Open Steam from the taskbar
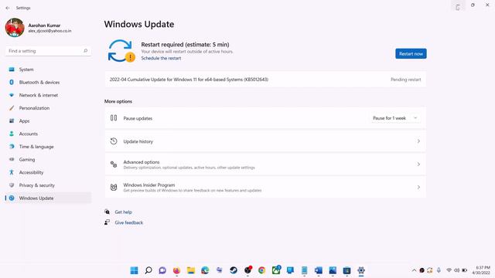495x278 pixels. click(x=234, y=270)
